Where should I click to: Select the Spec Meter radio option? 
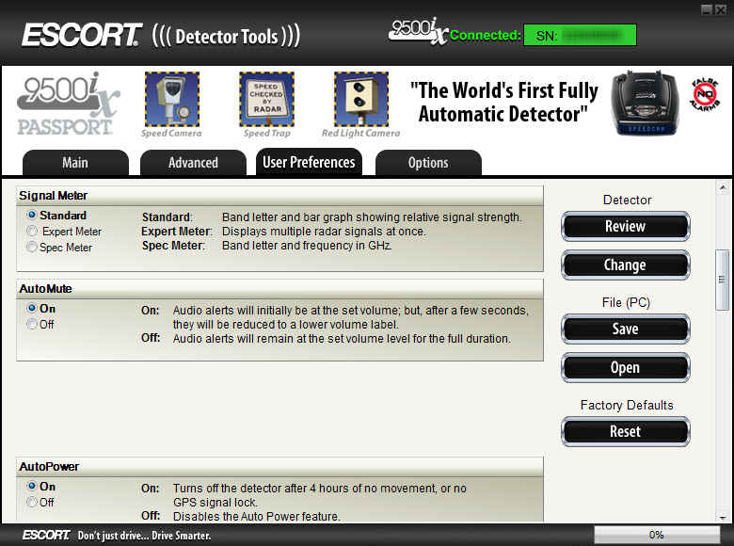pyautogui.click(x=33, y=248)
